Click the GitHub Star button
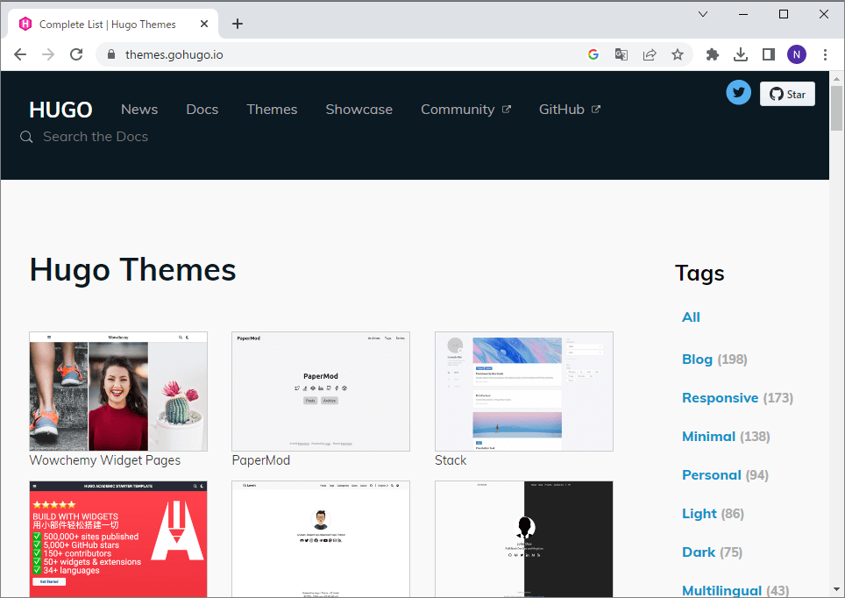 [x=787, y=94]
